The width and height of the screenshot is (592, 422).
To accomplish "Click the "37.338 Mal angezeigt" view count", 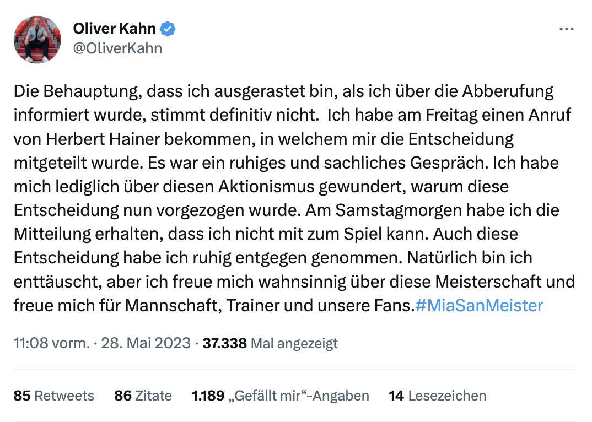I will coord(270,344).
